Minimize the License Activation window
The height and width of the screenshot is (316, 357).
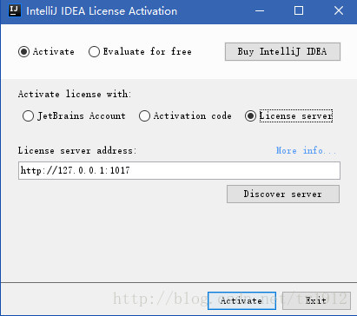(x=260, y=11)
